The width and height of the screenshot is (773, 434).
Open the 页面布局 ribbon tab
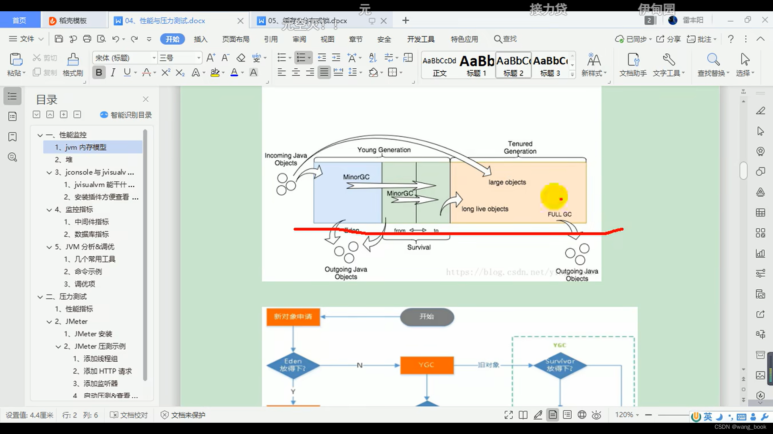pos(236,39)
